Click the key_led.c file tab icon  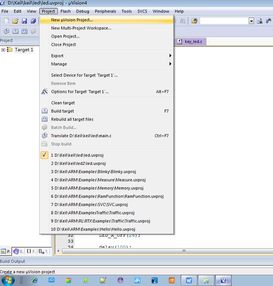coord(180,41)
